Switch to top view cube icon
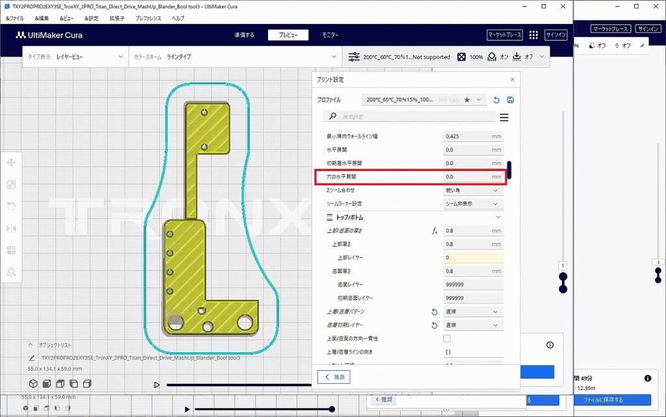Screen dimensions: 666x417 tap(60, 384)
